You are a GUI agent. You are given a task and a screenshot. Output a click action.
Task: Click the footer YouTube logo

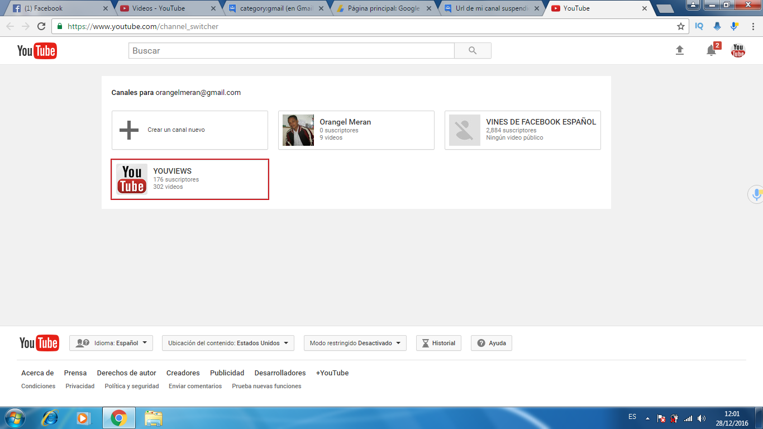point(39,343)
